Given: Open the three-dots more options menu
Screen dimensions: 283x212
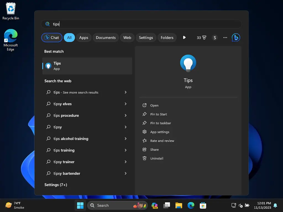Looking at the screenshot, I should (225, 38).
